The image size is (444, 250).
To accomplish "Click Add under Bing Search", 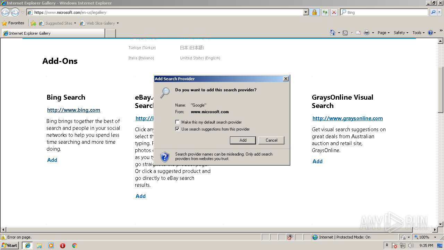I will tap(52, 160).
